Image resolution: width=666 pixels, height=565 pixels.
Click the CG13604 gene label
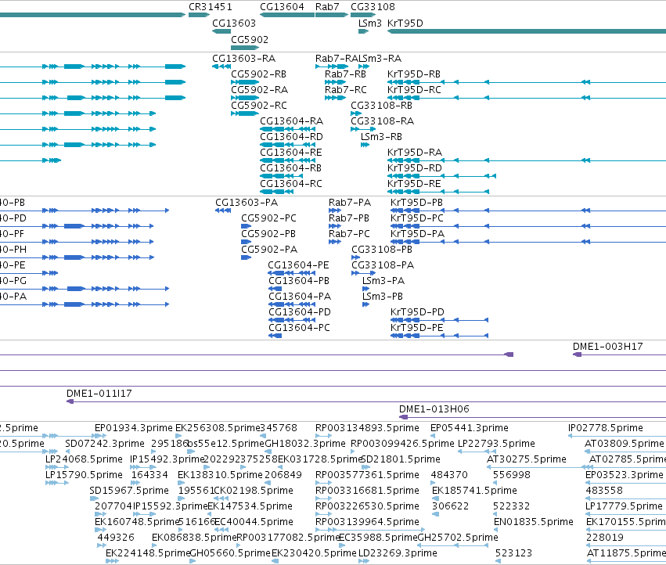coord(282,7)
